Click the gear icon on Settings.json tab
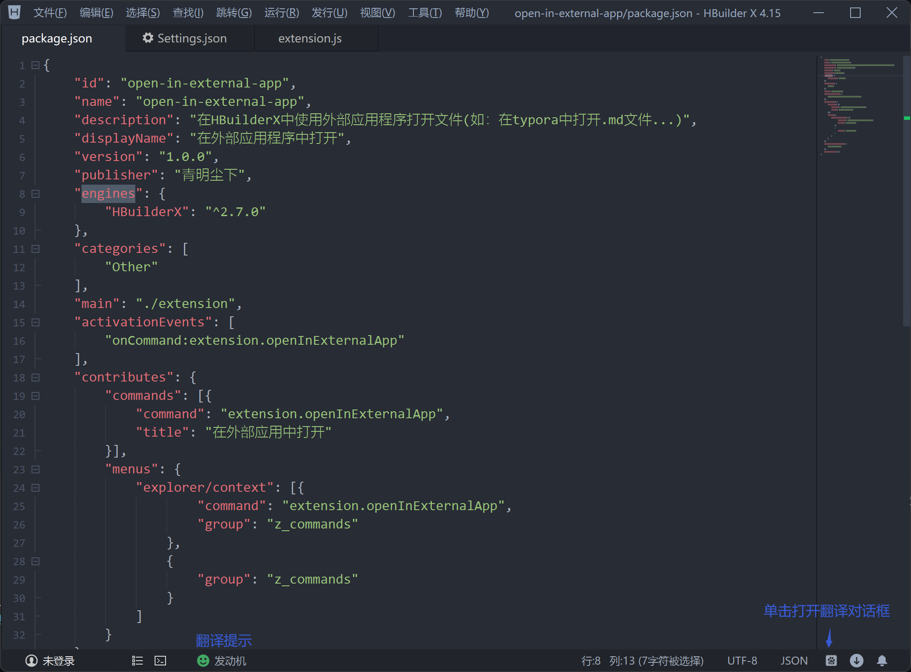The width and height of the screenshot is (911, 672). pos(148,38)
